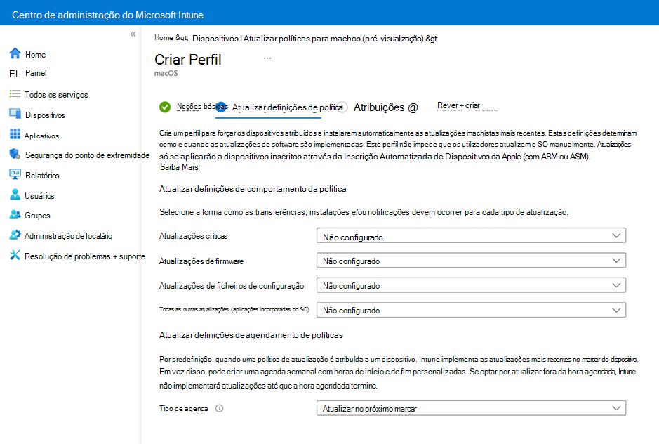
Task: Click the Resolução de problemas tools icon
Action: 15,255
